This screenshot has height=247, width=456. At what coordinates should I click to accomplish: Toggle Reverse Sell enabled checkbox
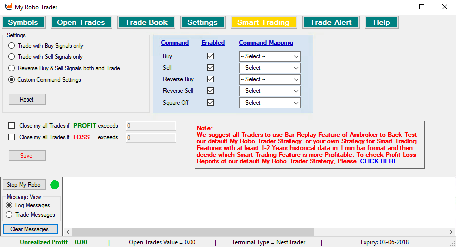pos(210,91)
